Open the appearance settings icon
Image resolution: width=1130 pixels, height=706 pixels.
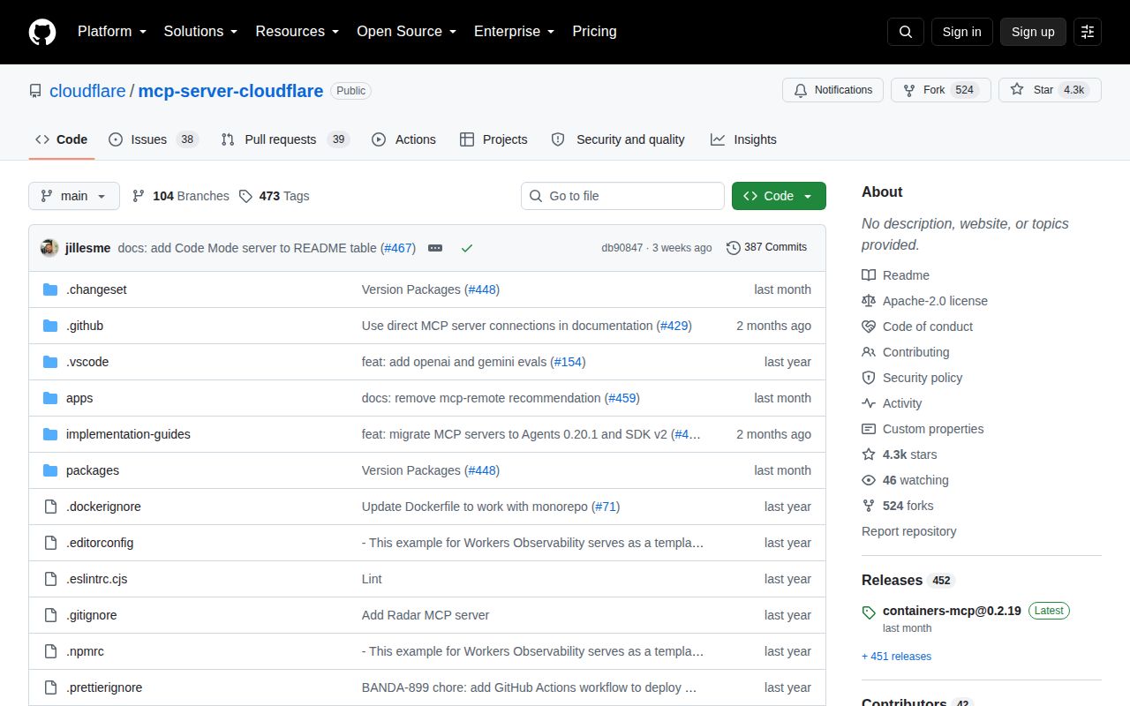[x=1088, y=32]
